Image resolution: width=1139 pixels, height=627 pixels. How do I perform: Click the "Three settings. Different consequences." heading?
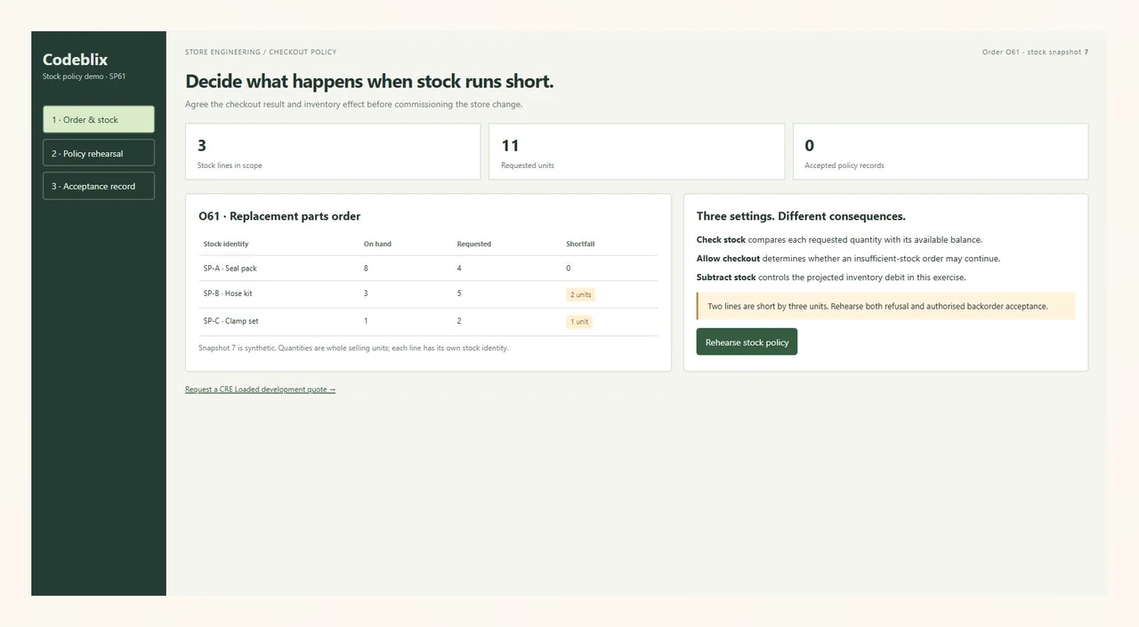[801, 216]
